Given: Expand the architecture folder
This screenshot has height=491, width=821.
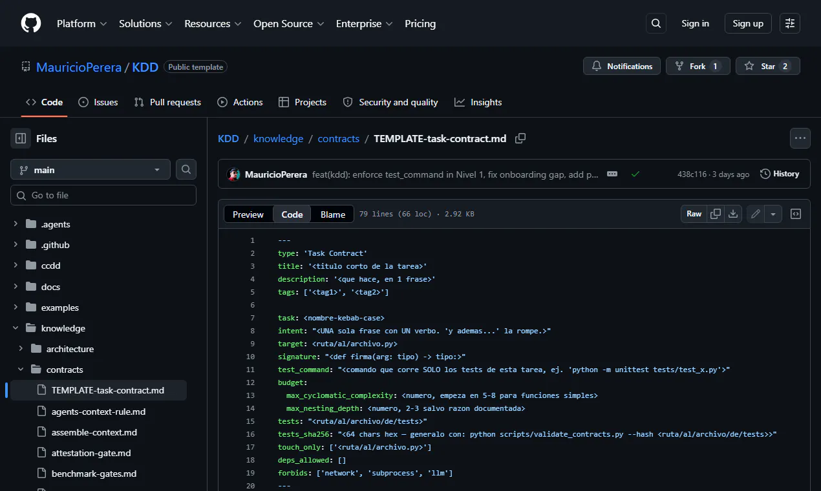Looking at the screenshot, I should click(x=21, y=349).
